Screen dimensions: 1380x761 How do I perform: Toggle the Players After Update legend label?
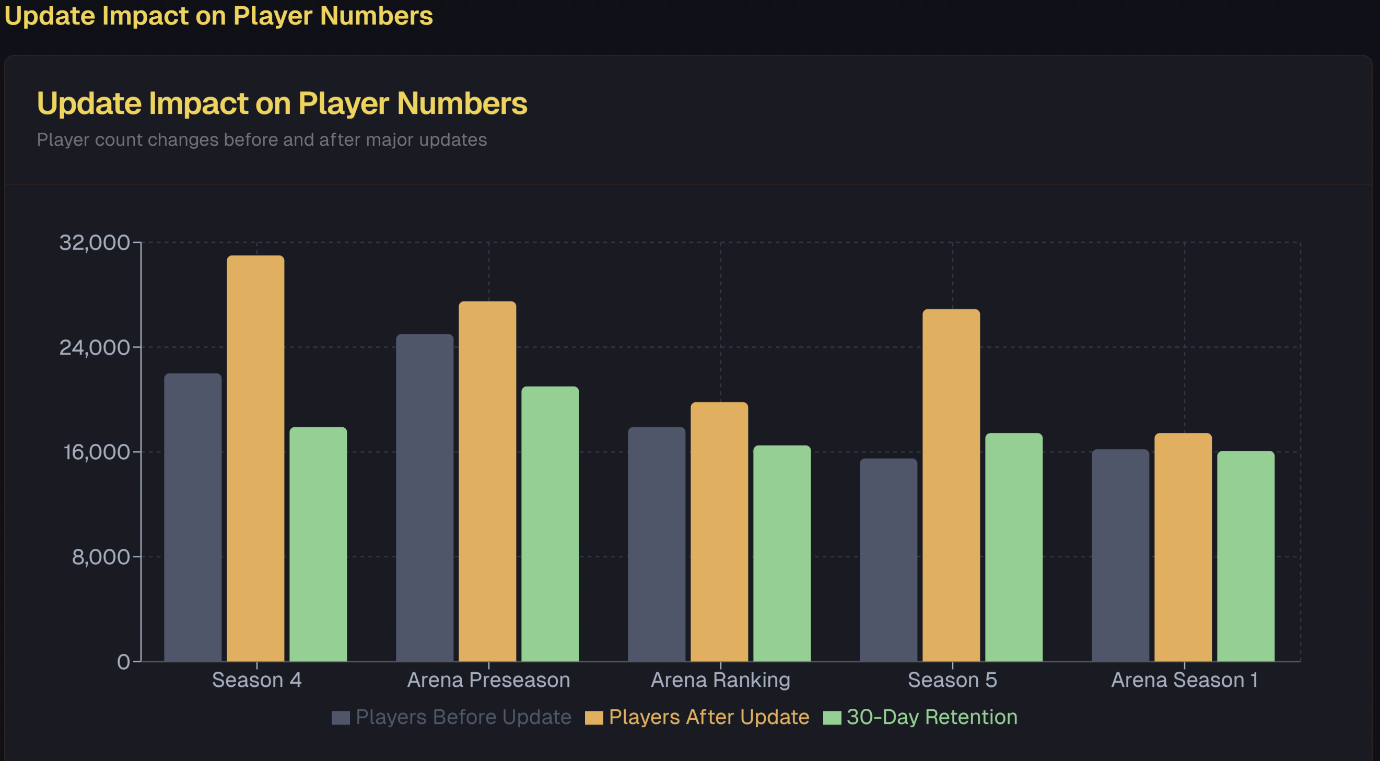click(x=709, y=717)
